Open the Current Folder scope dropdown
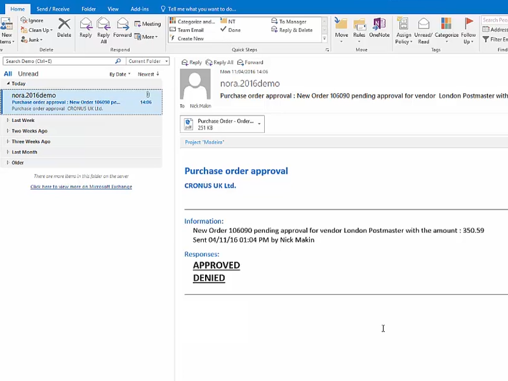This screenshot has height=381, width=508. [x=148, y=61]
